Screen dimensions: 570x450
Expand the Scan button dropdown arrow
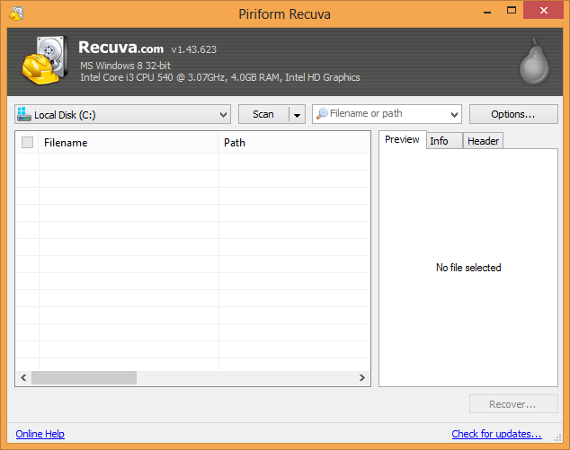(297, 115)
